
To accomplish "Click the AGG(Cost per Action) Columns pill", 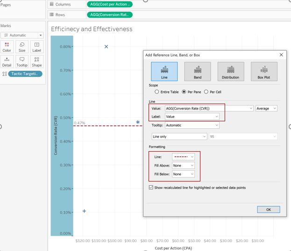I will coord(110,4).
